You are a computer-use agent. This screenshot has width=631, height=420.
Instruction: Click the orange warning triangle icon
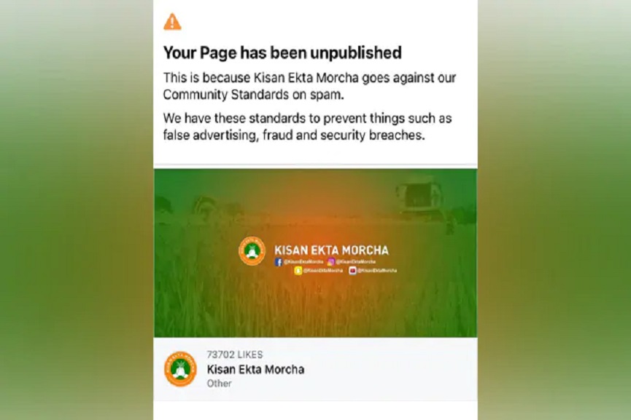point(172,22)
